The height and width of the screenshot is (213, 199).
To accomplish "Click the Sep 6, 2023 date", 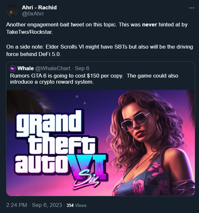I will 47,205.
